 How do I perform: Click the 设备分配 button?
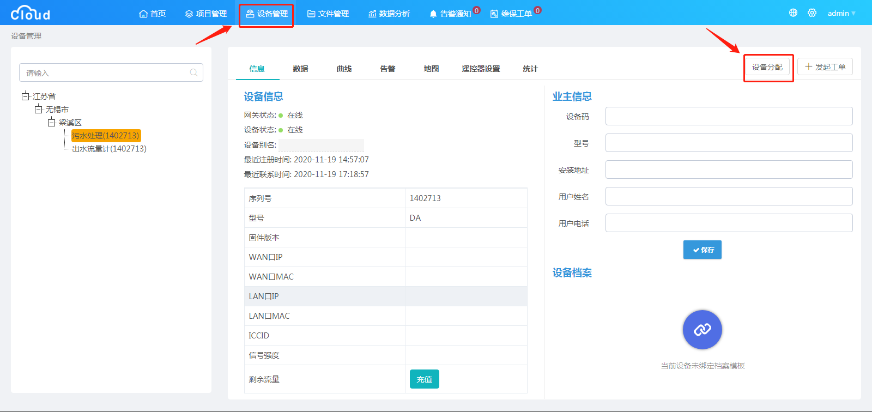click(767, 67)
